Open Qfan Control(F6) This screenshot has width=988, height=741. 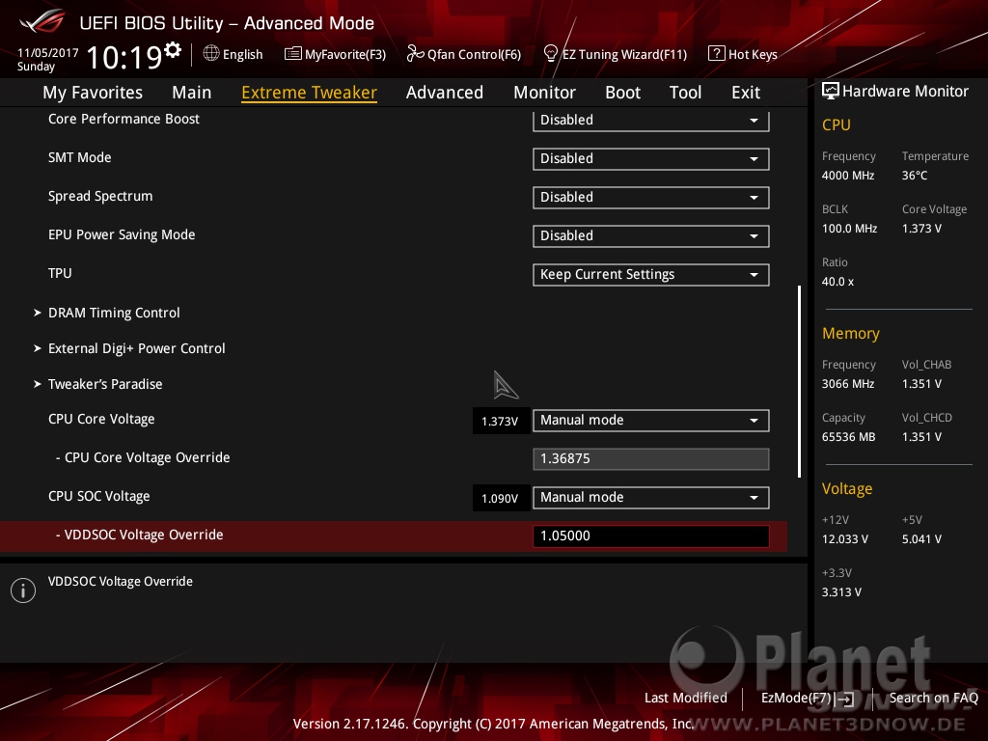464,54
